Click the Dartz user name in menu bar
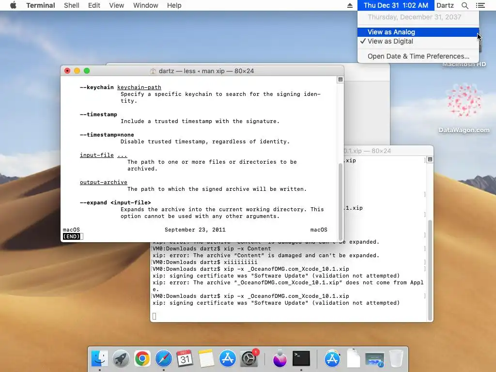This screenshot has width=496, height=372. [445, 5]
